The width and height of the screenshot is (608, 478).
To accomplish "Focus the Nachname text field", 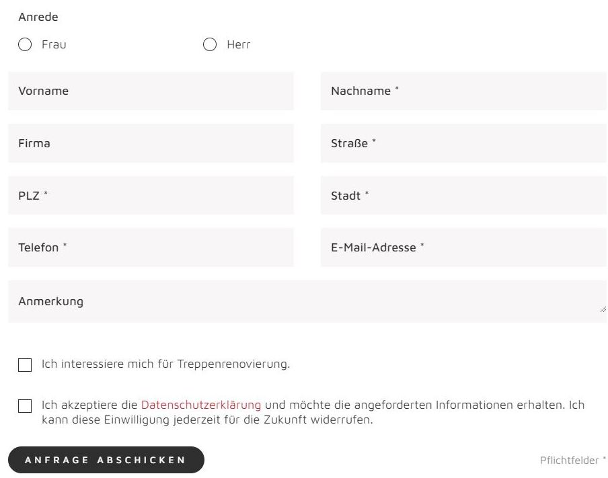I will (x=463, y=91).
